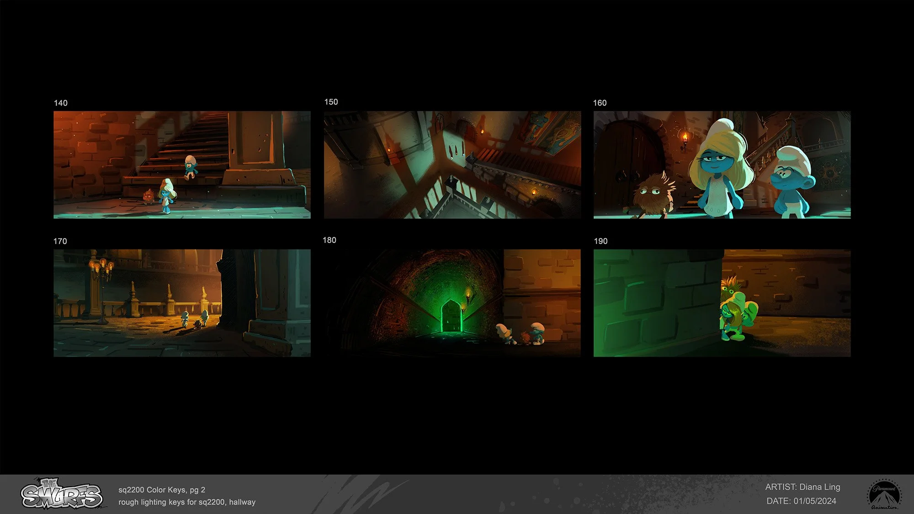Select the color key thumbnail numbered 160
Viewport: 914px width, 514px height.
point(722,164)
